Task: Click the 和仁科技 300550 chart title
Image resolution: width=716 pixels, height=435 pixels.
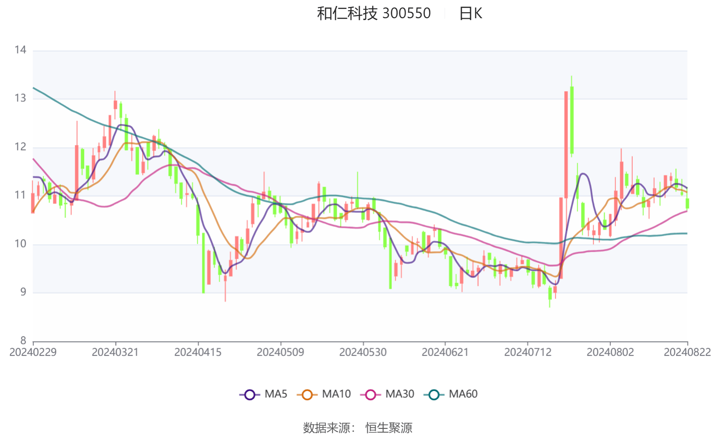Action: pyautogui.click(x=374, y=14)
